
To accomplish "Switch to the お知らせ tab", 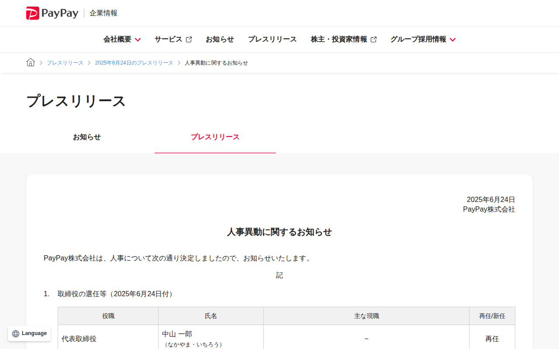I will 87,137.
